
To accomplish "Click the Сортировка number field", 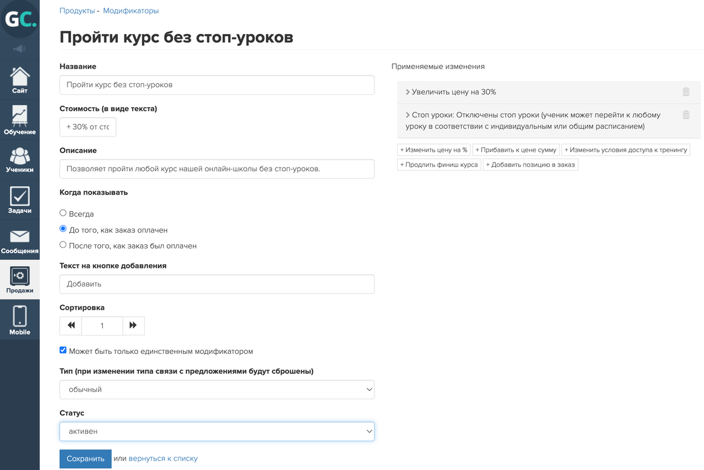I will tap(102, 326).
